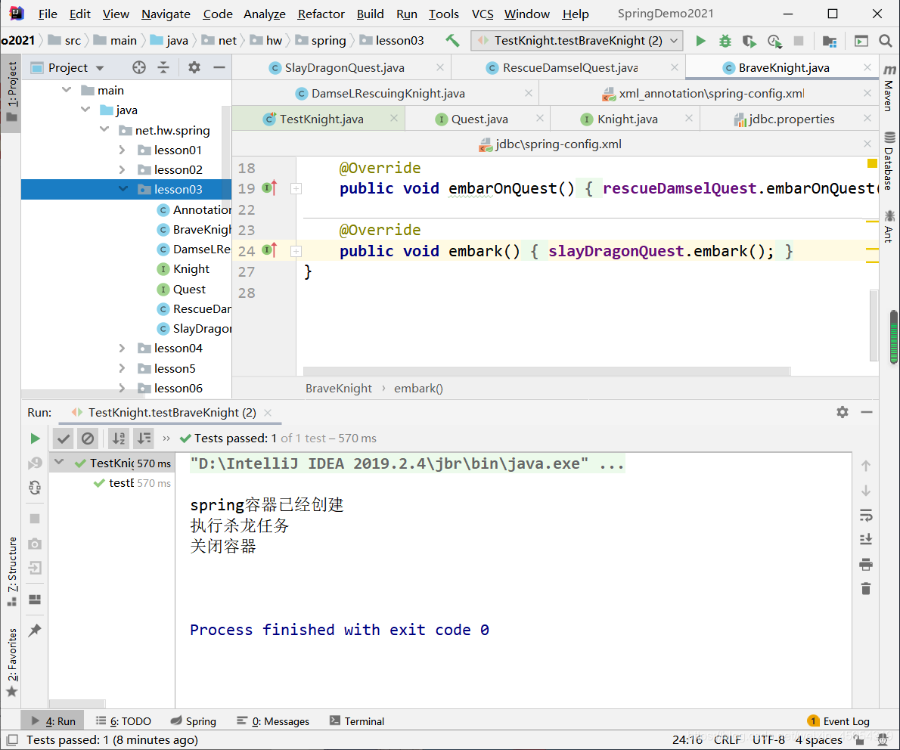Viewport: 900px width, 750px height.
Task: Click the green memory indicator bar
Action: (894, 337)
